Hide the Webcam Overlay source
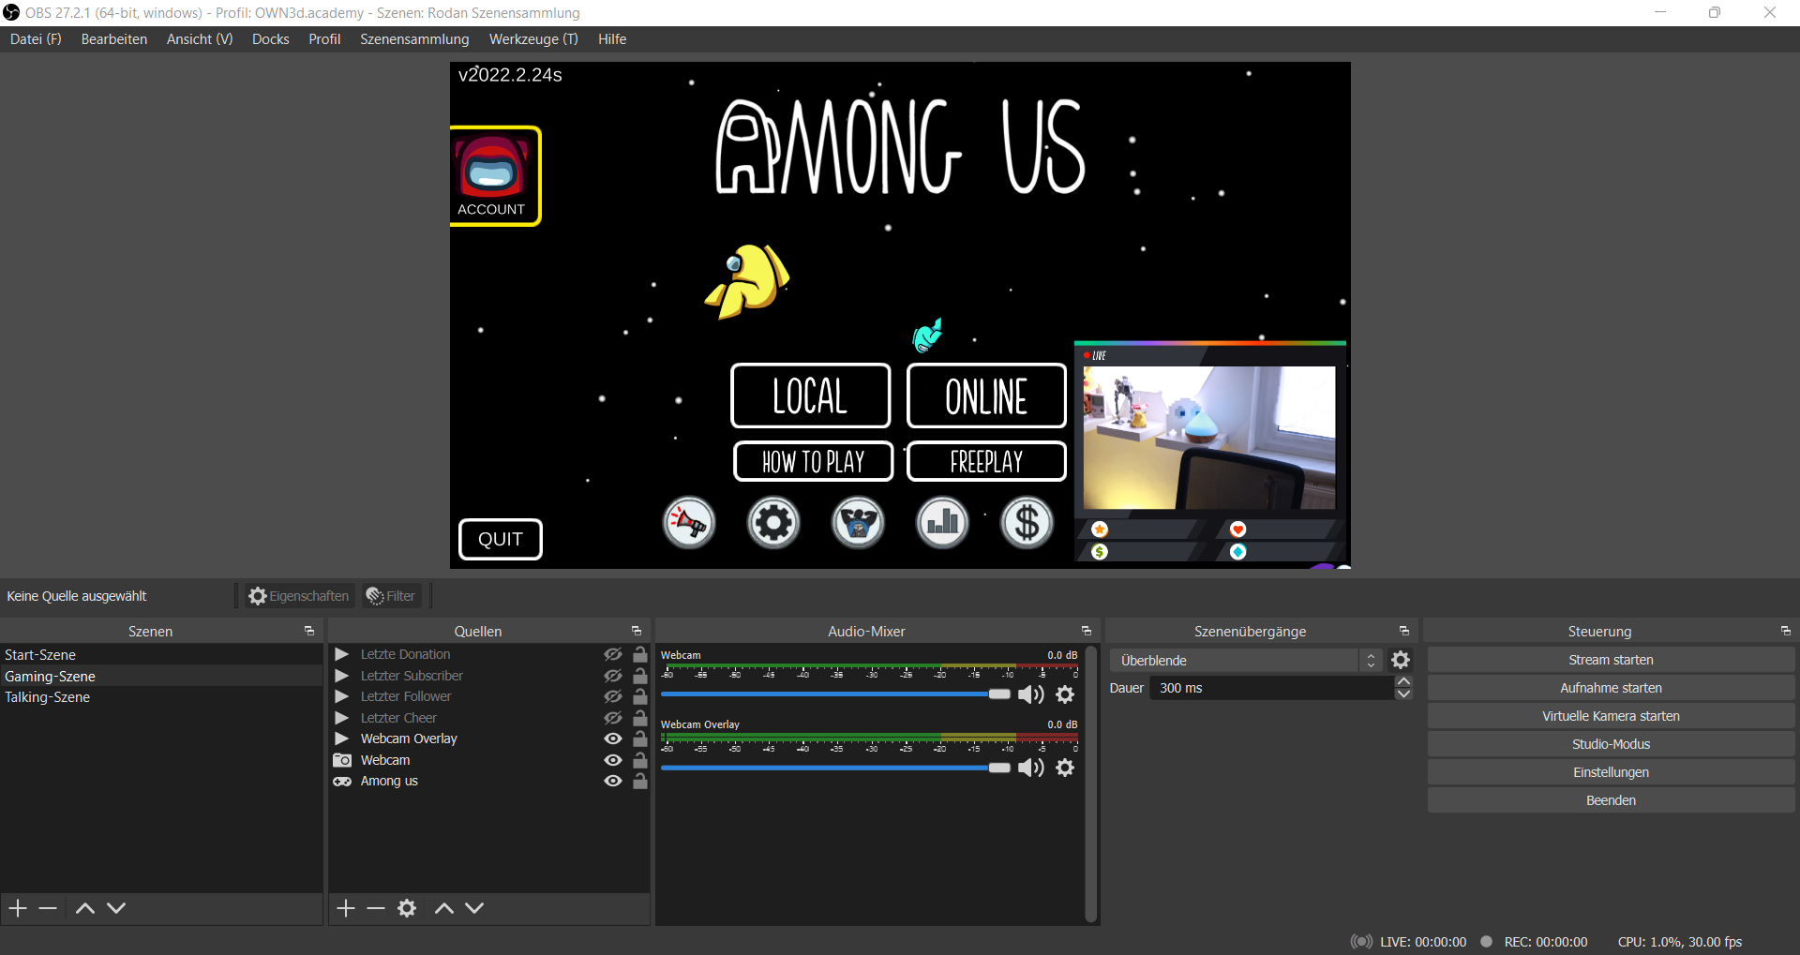The width and height of the screenshot is (1800, 955). (x=613, y=739)
